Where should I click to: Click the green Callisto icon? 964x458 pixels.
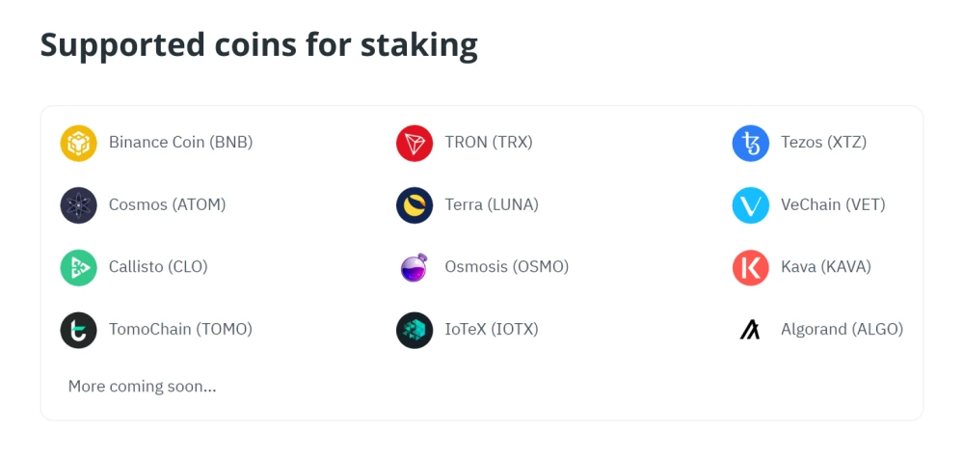point(78,268)
